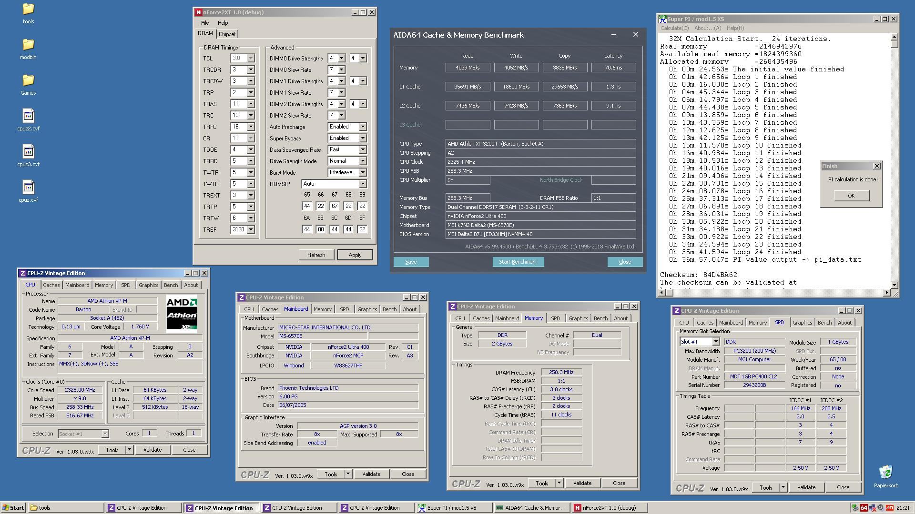Click OK in the Finish dialog

tap(851, 196)
